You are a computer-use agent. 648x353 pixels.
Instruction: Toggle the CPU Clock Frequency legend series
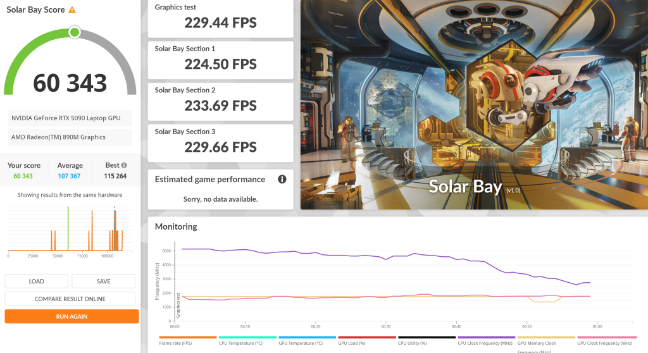[485, 342]
